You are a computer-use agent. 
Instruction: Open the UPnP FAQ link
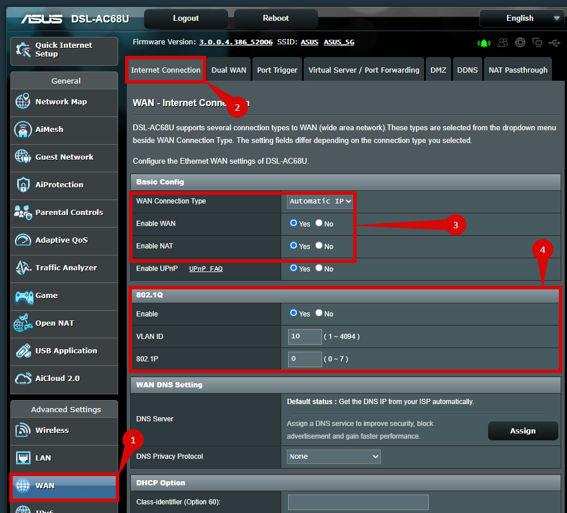(206, 269)
